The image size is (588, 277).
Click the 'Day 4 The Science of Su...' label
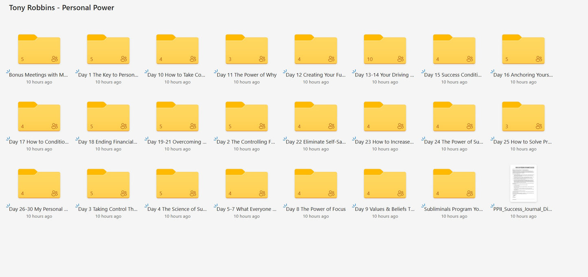[x=177, y=209]
